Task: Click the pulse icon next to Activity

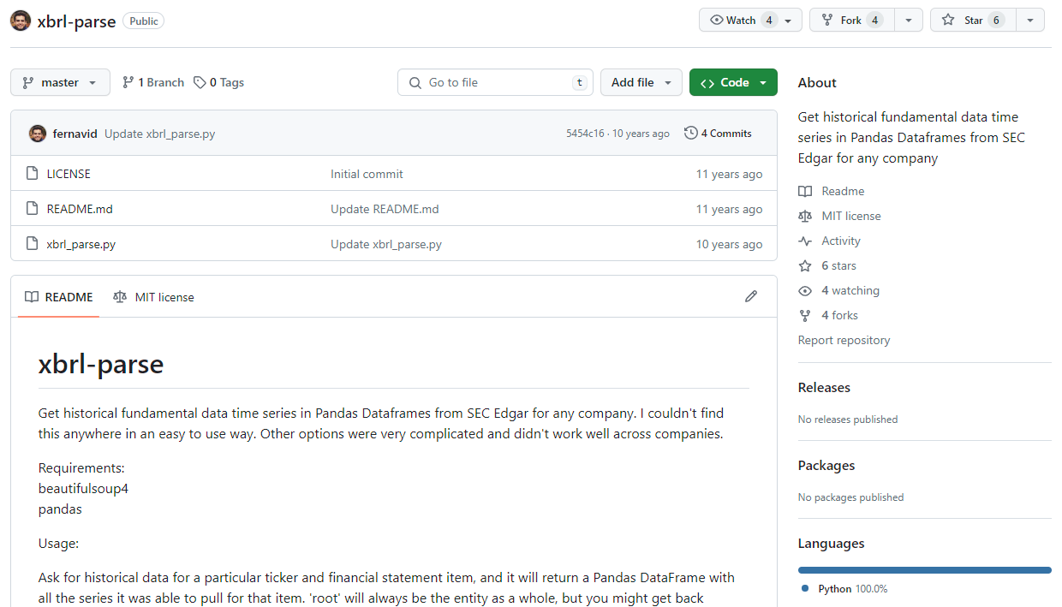Action: pos(805,241)
